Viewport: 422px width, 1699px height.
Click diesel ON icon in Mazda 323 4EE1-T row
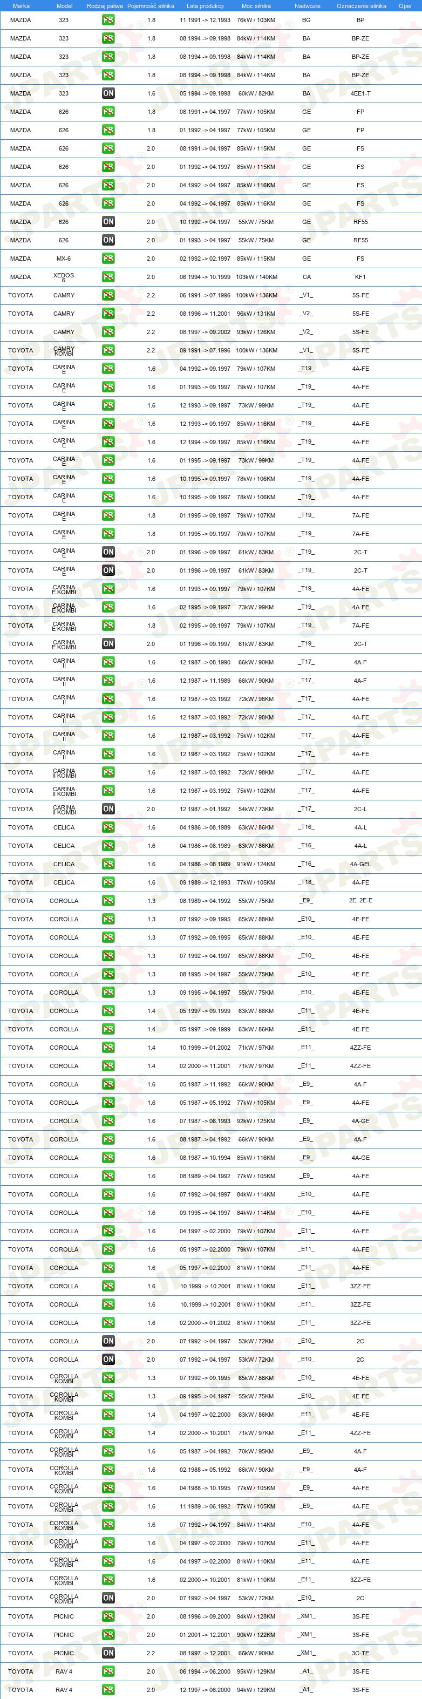pos(108,94)
